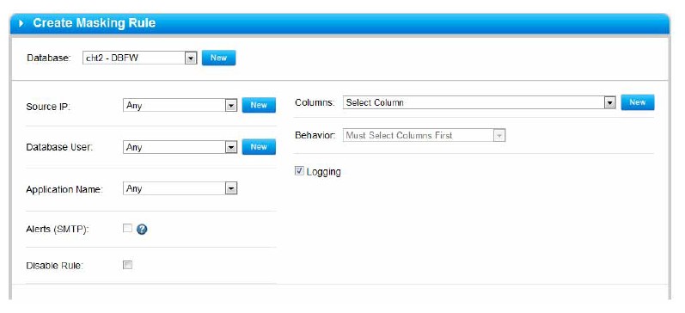
Task: Uncheck the Logging checkbox
Action: 299,171
